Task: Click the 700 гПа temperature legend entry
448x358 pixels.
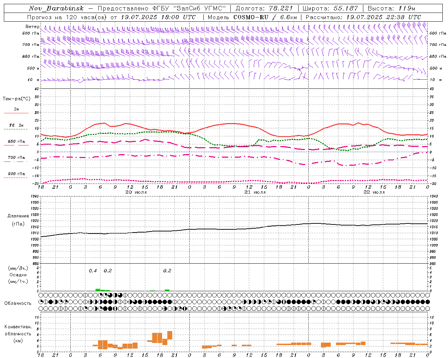Action: (x=16, y=158)
